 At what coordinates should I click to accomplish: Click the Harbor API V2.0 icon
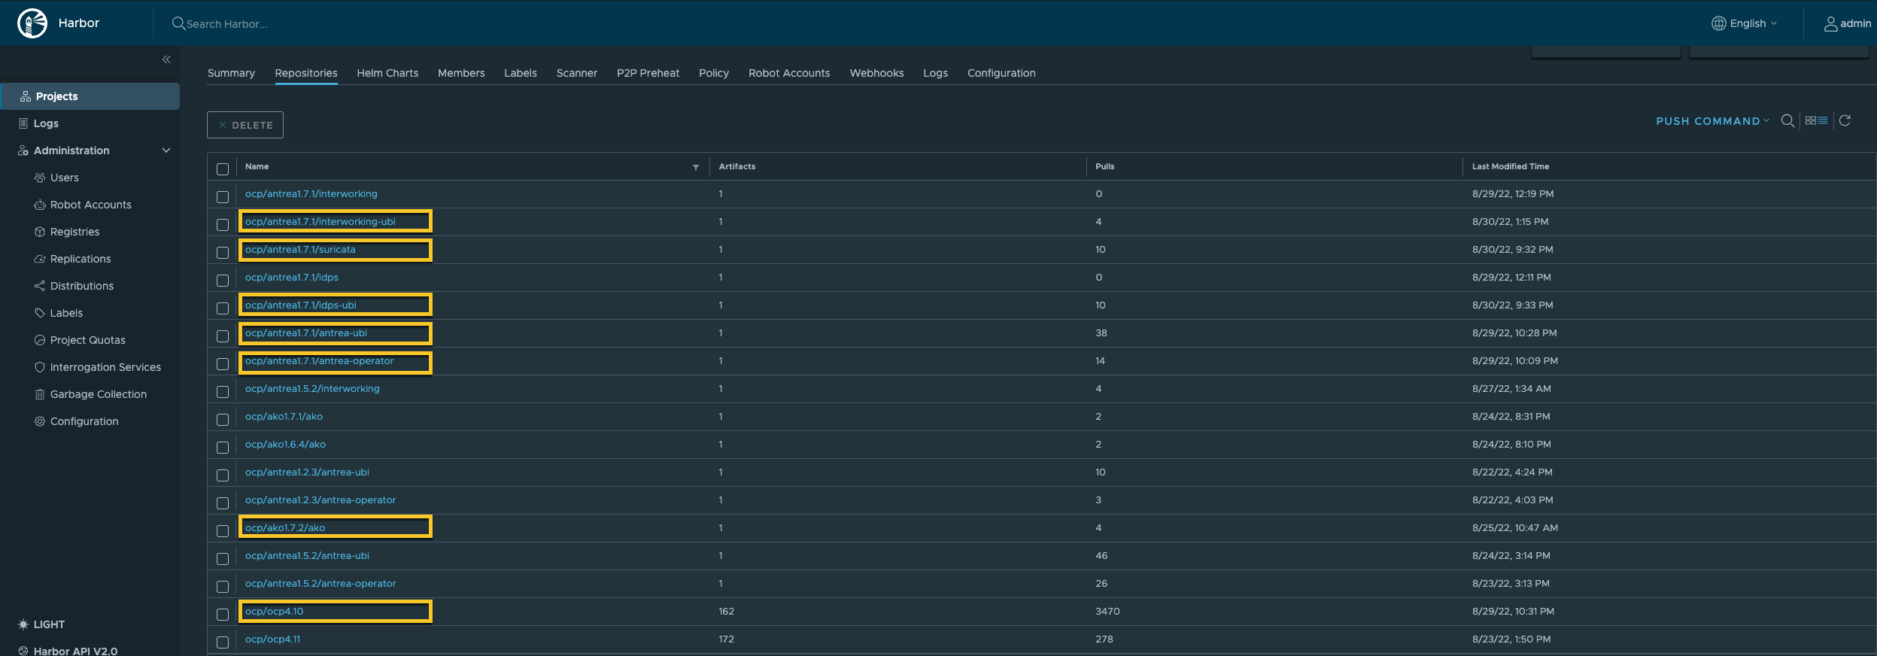tap(23, 651)
